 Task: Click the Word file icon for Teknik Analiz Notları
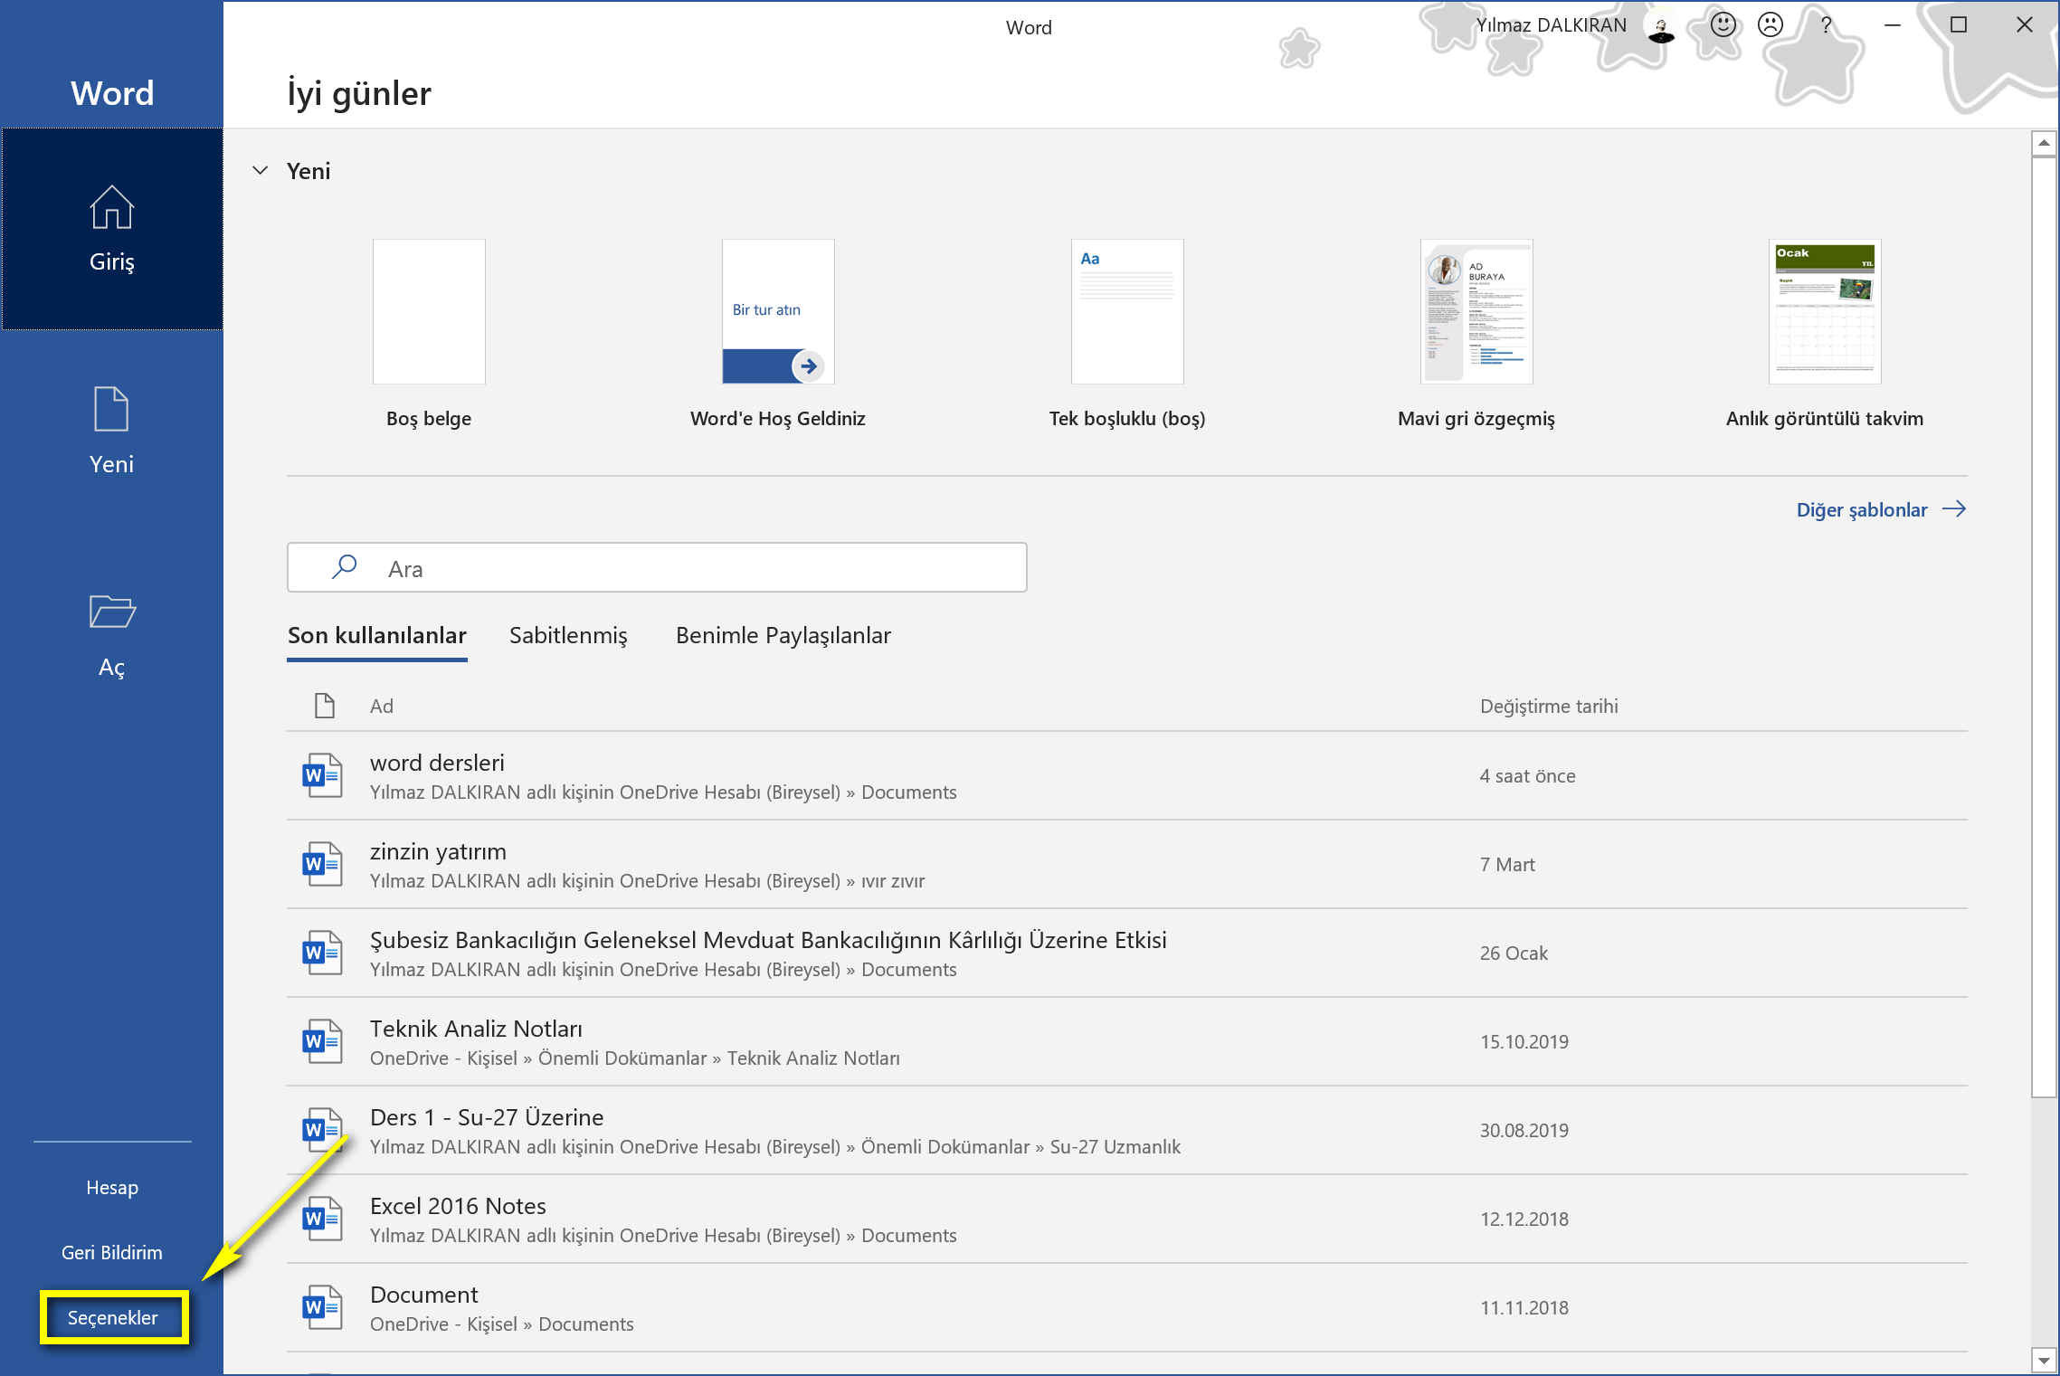[322, 1041]
